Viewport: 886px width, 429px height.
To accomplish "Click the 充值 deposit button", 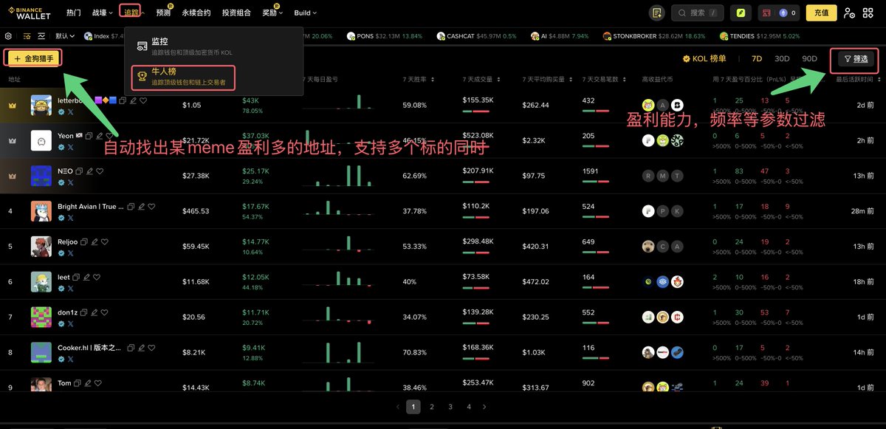I will (x=821, y=13).
